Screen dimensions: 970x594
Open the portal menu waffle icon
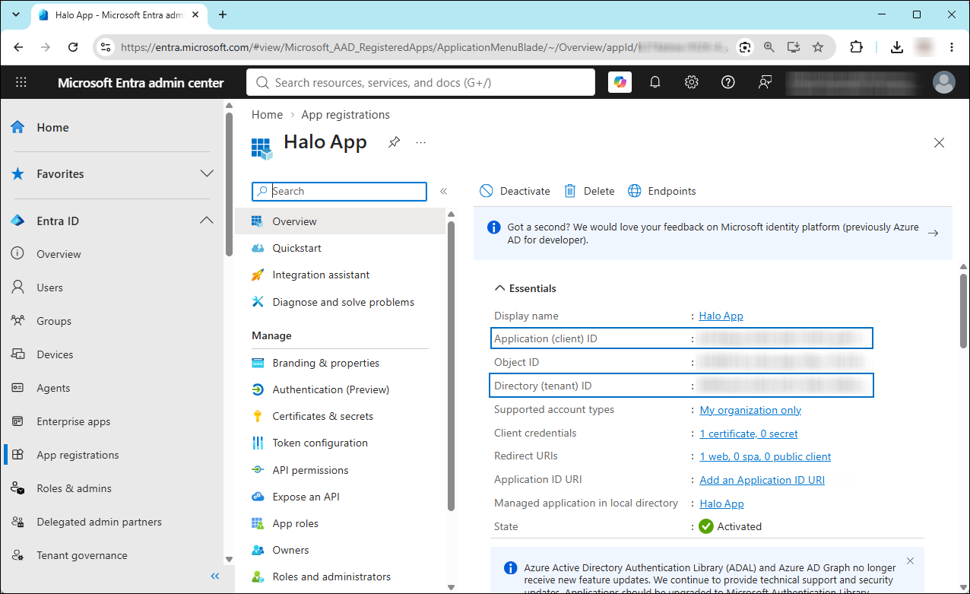[21, 82]
